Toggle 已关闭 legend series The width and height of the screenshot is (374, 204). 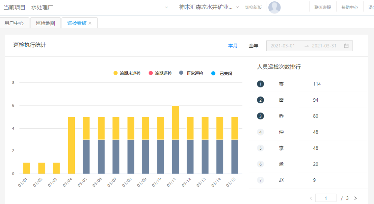point(222,73)
